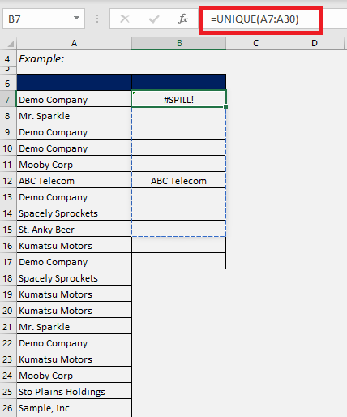The height and width of the screenshot is (417, 347).
Task: Select empty cell B8 in spill range
Action: 178,115
